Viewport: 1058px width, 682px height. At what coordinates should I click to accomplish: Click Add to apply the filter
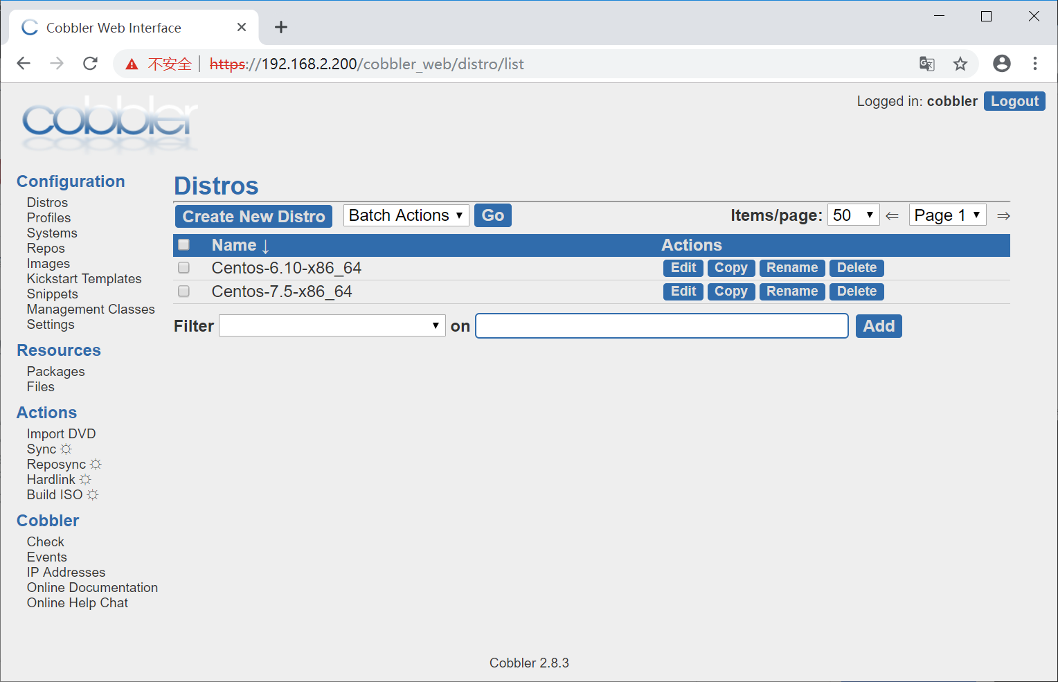pyautogui.click(x=879, y=326)
